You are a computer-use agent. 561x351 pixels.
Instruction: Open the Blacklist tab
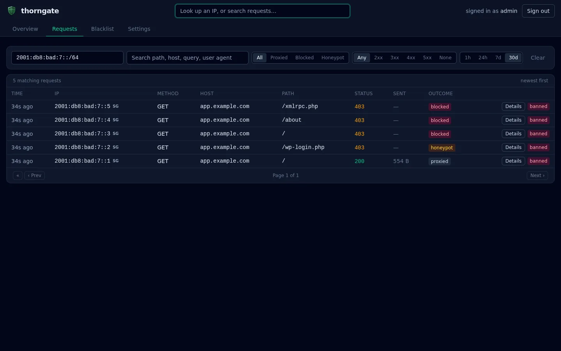[x=102, y=29]
